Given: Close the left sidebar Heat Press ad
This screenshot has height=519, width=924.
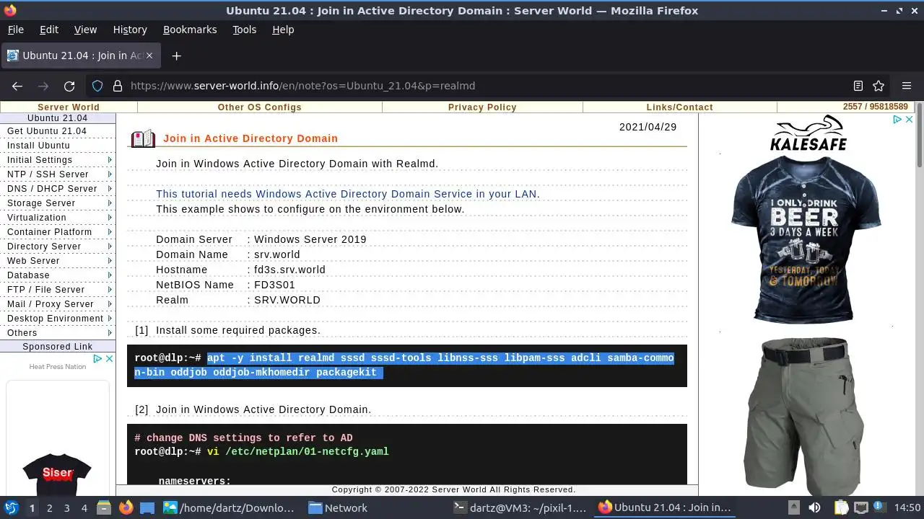Looking at the screenshot, I should pos(109,358).
